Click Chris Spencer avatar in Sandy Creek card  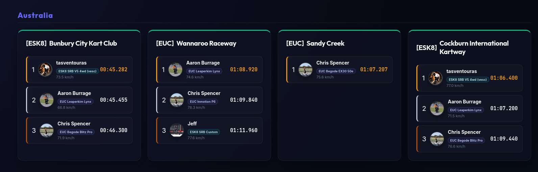pos(305,70)
